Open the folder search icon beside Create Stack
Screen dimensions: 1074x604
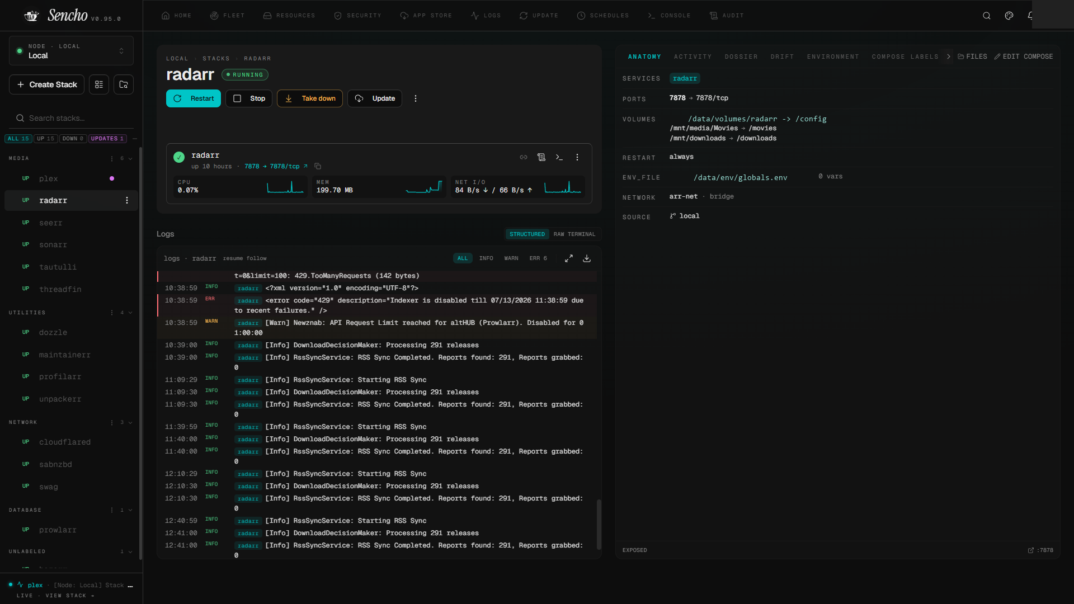pyautogui.click(x=124, y=84)
